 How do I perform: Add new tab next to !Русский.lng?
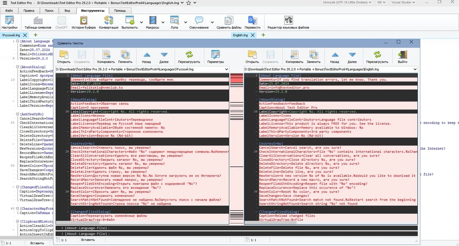[35, 35]
